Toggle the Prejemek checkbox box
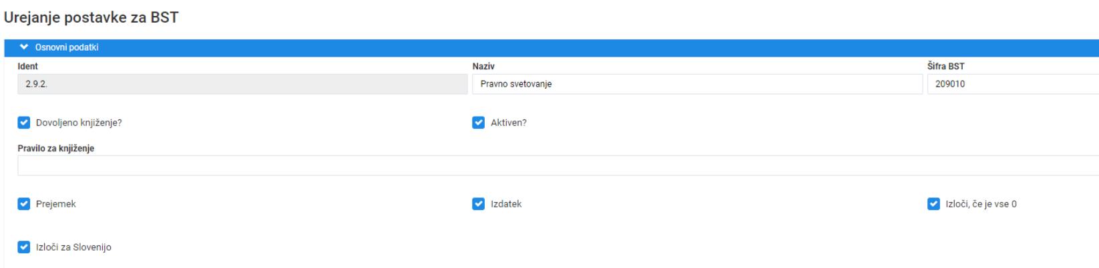 24,204
